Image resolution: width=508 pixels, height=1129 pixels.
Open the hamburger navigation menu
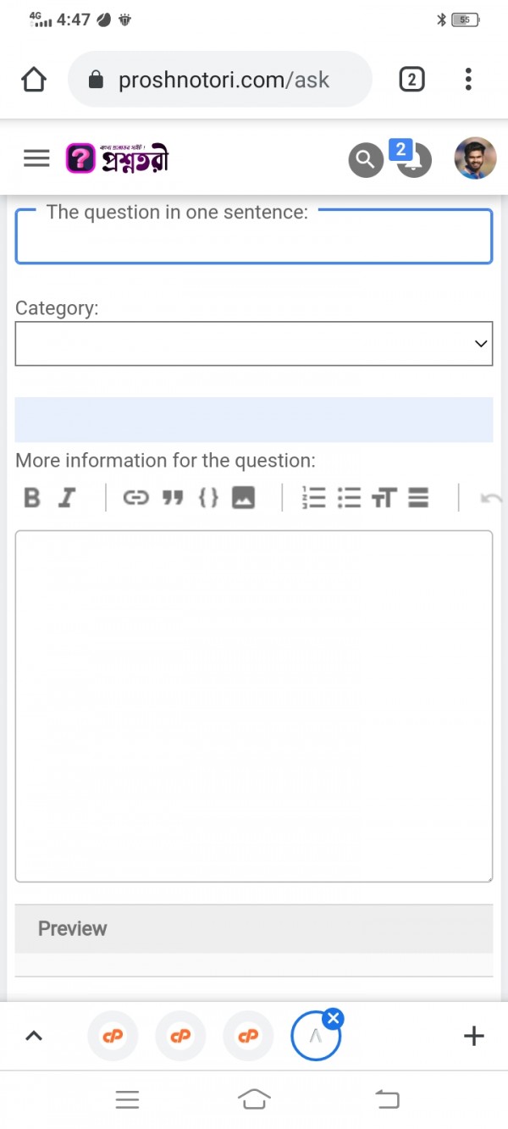click(36, 158)
